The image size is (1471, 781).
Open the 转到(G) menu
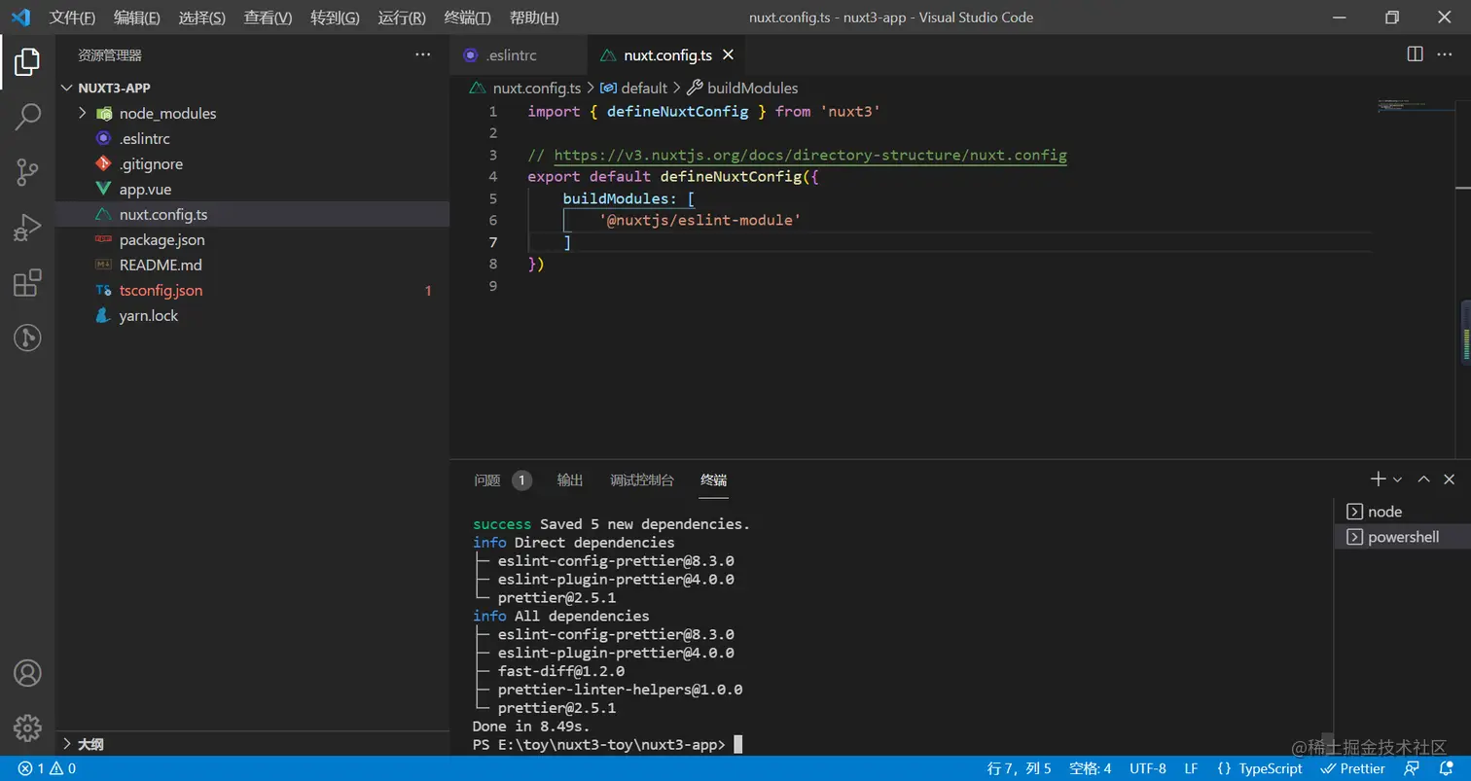point(336,18)
